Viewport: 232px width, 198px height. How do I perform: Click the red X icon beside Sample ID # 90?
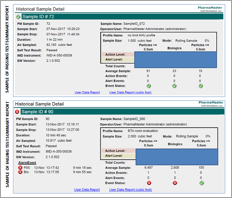(x=17, y=112)
